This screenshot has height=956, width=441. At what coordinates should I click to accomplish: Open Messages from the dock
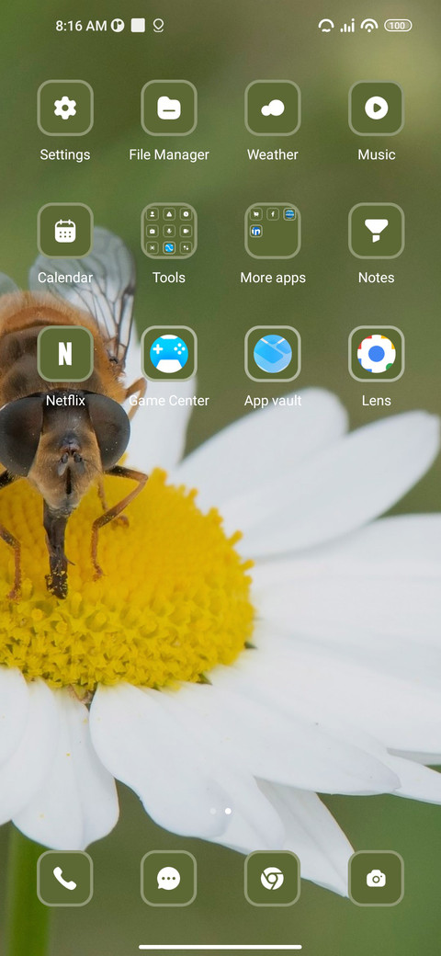[169, 879]
